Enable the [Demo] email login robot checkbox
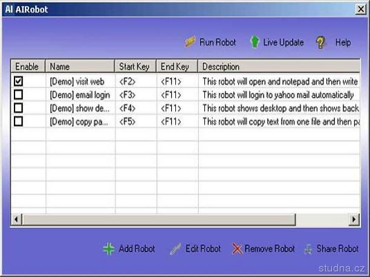This screenshot has height=277, width=370. pos(18,95)
